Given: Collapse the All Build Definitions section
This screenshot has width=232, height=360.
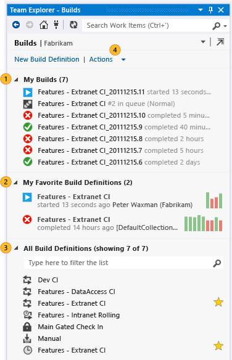Looking at the screenshot, I should [x=16, y=248].
